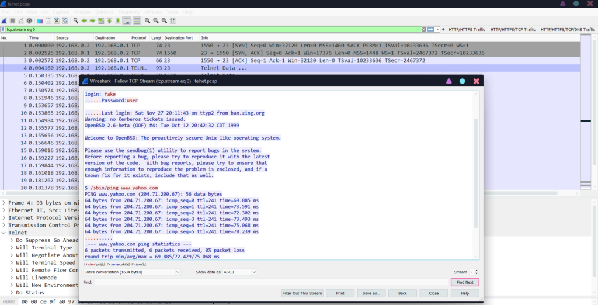Screen dimensions: 598x305
Task: Click the go back green arrow icon
Action: (x=85, y=20)
